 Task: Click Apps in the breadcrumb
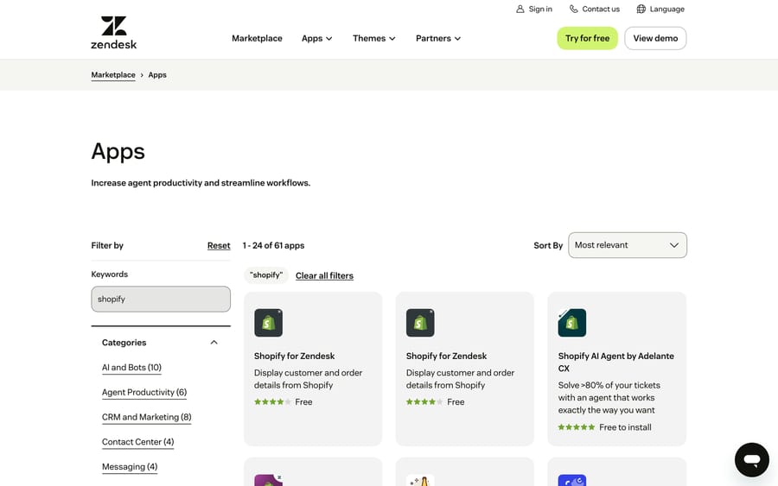click(157, 75)
